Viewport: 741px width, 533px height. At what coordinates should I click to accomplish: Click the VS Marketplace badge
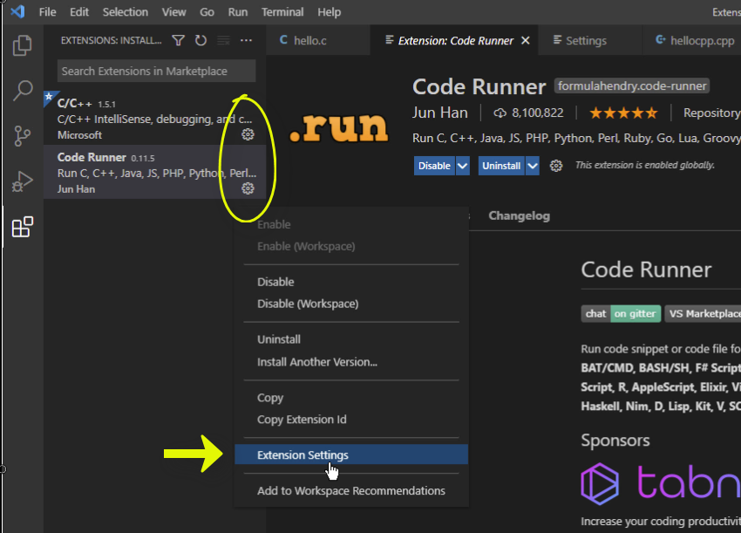tap(703, 314)
